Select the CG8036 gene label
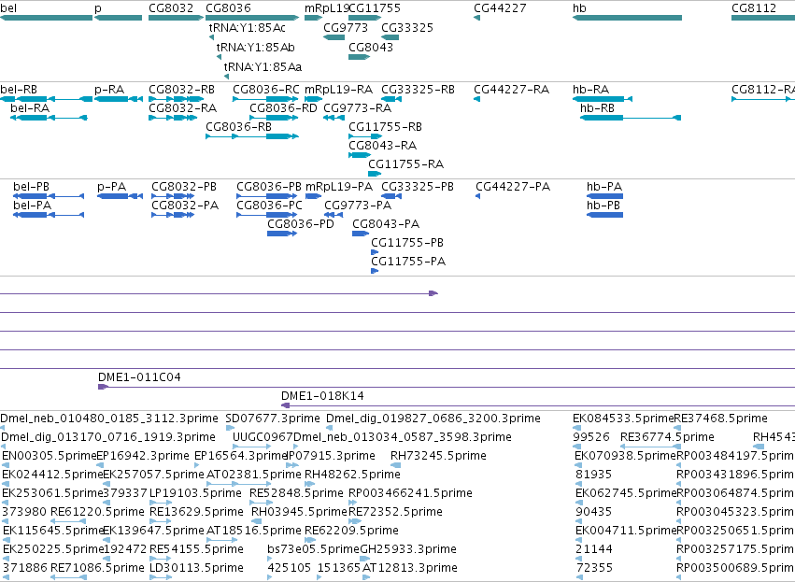 point(228,8)
